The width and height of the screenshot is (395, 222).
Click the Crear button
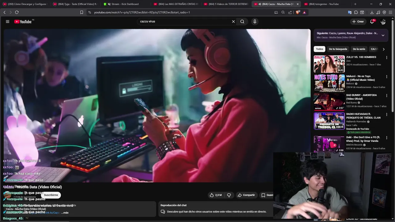(358, 22)
